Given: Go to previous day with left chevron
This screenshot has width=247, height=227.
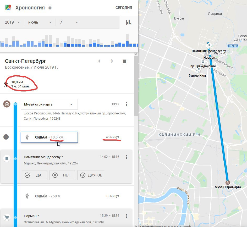Looking at the screenshot, I should pos(99,61).
